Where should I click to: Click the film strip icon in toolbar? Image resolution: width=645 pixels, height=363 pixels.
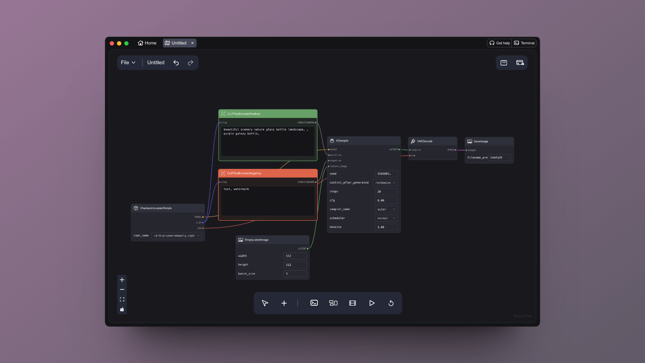pos(352,303)
